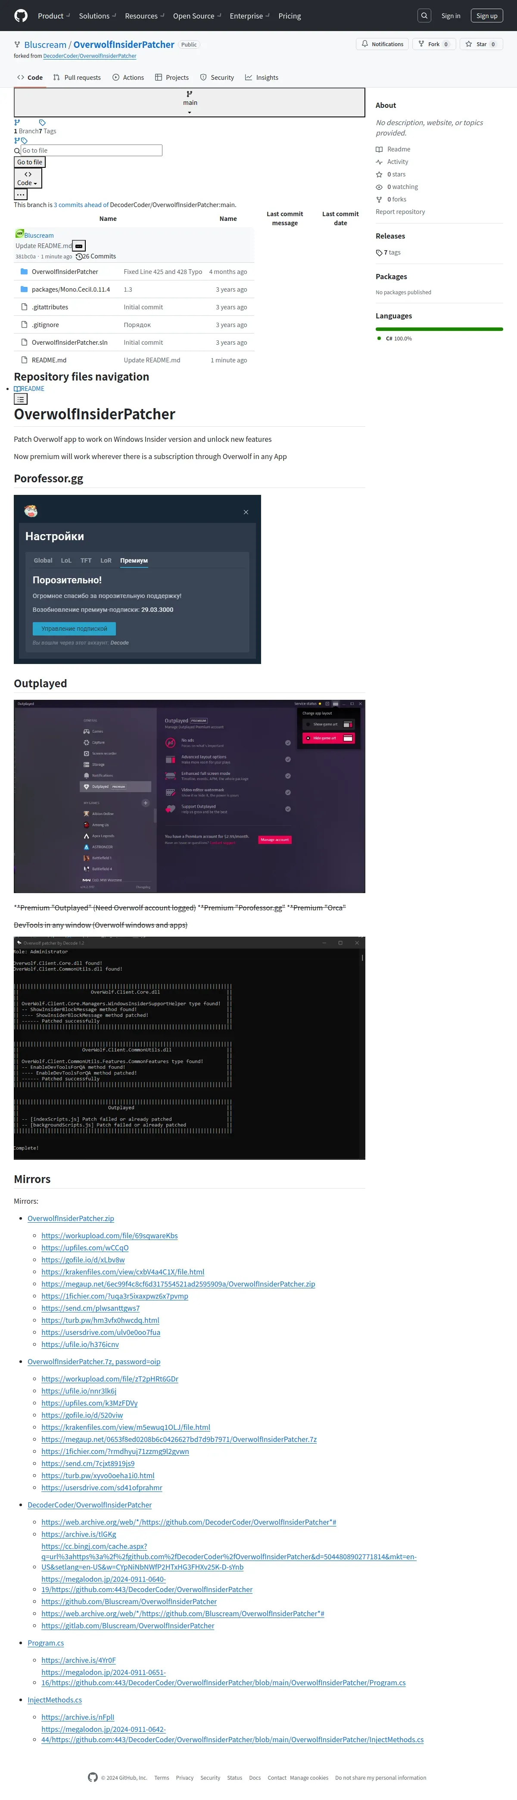Click the Sign in link

click(451, 16)
